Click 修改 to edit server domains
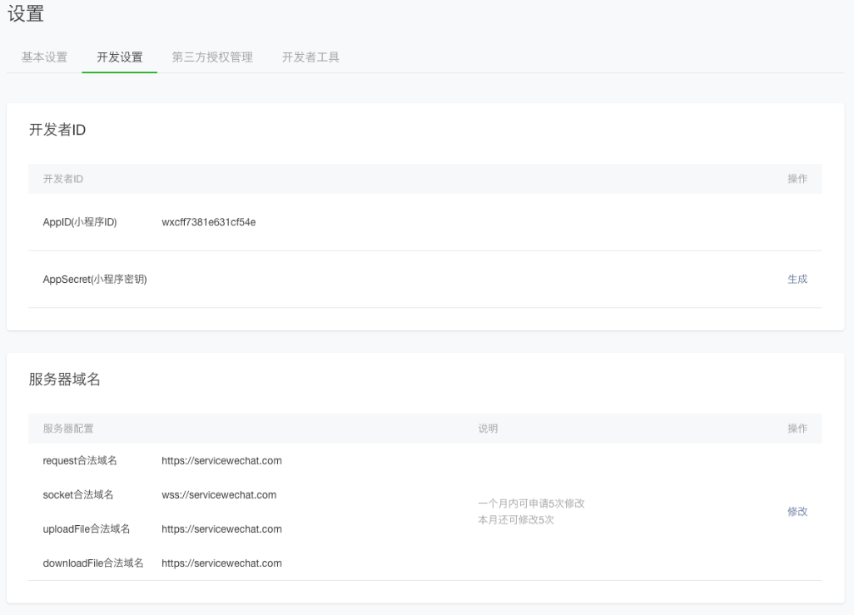Viewport: 854px width, 615px height. tap(797, 512)
